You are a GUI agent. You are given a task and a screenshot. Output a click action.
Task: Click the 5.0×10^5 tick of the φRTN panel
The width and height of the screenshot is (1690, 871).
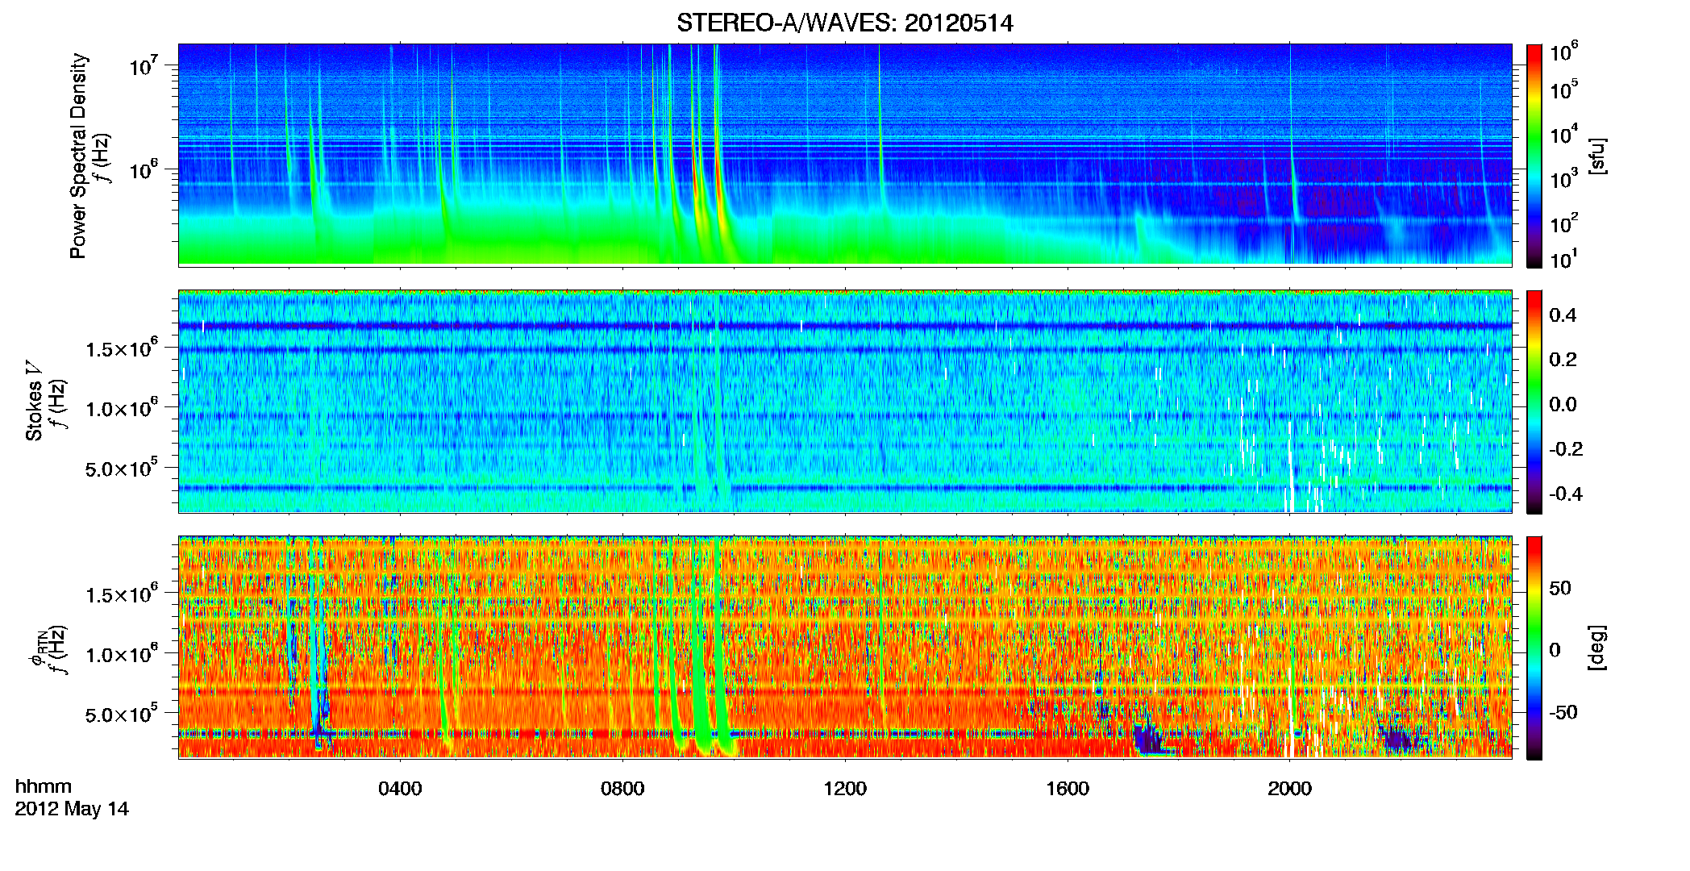[122, 715]
